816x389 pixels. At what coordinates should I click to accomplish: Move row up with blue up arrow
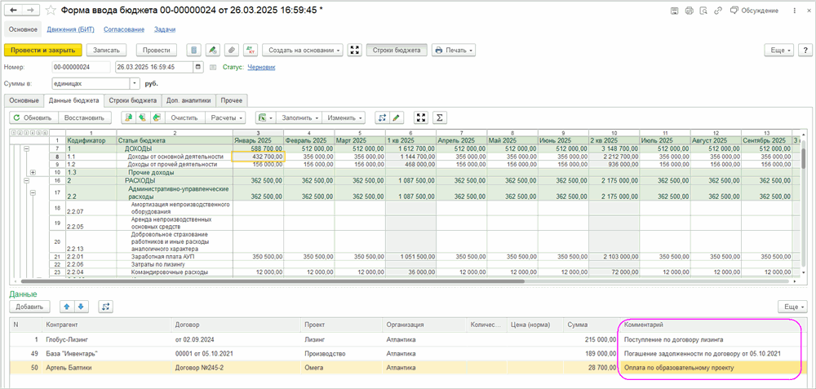click(x=67, y=307)
